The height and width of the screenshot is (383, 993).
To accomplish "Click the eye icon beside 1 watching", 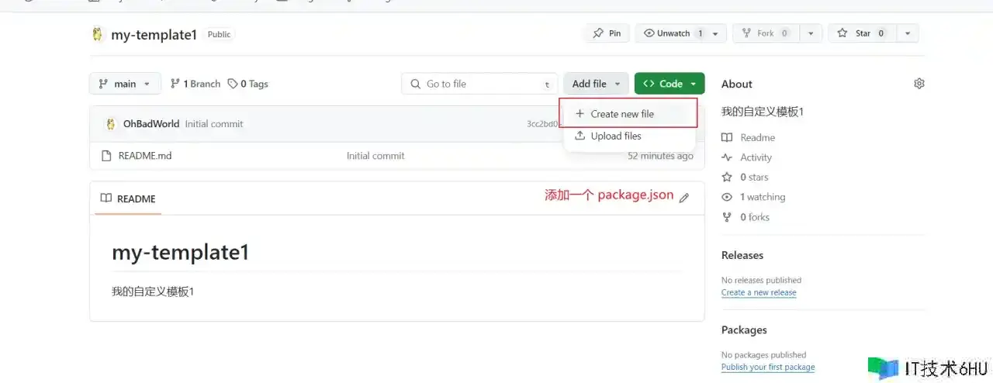I will point(727,197).
